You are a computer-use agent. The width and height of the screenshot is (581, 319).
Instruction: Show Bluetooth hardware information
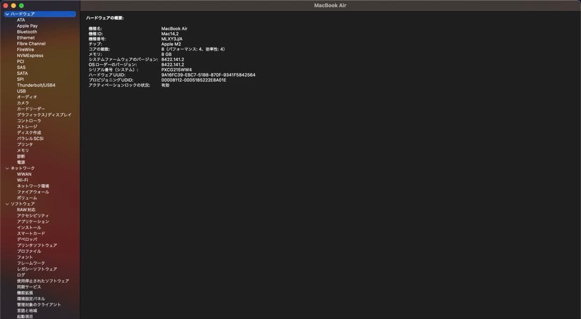point(27,32)
